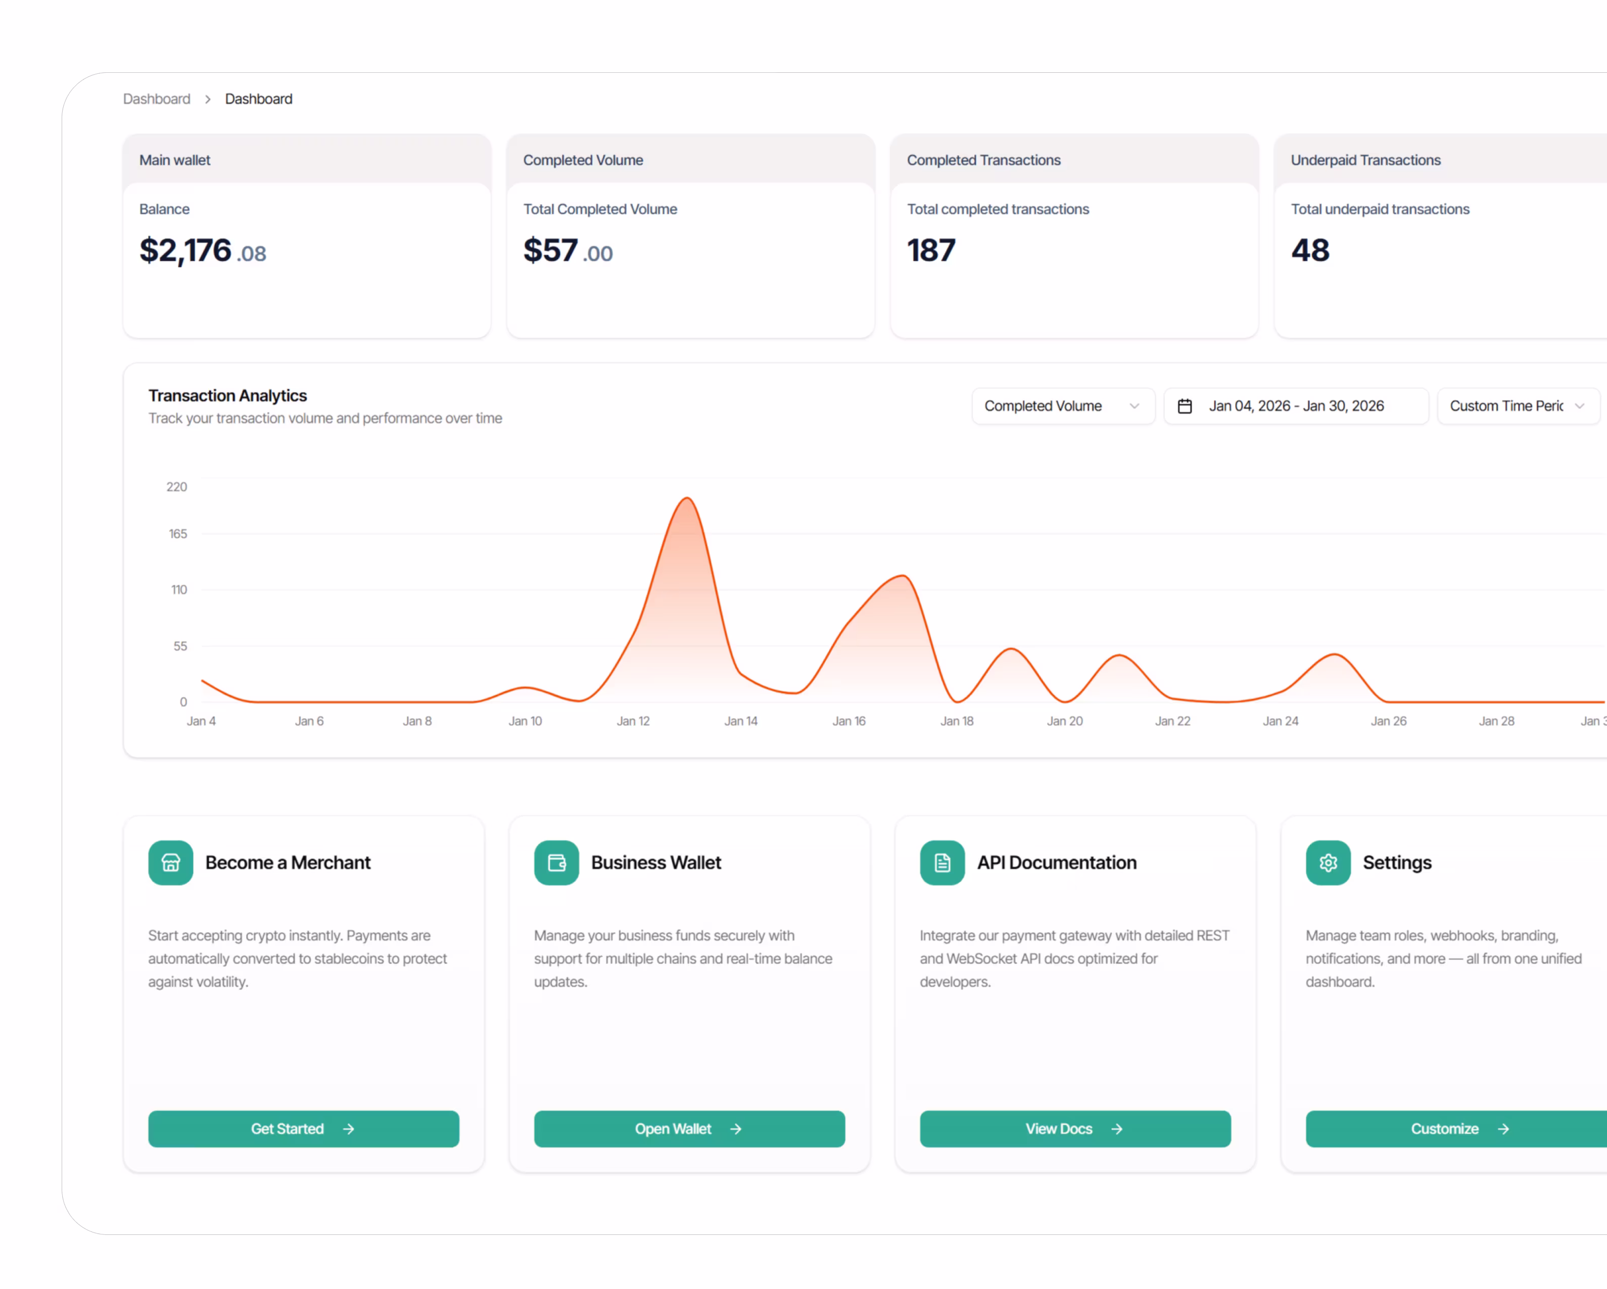Screen dimensions: 1607x1289
Task: Open the Completed Volume metric dropdown
Action: point(1063,405)
